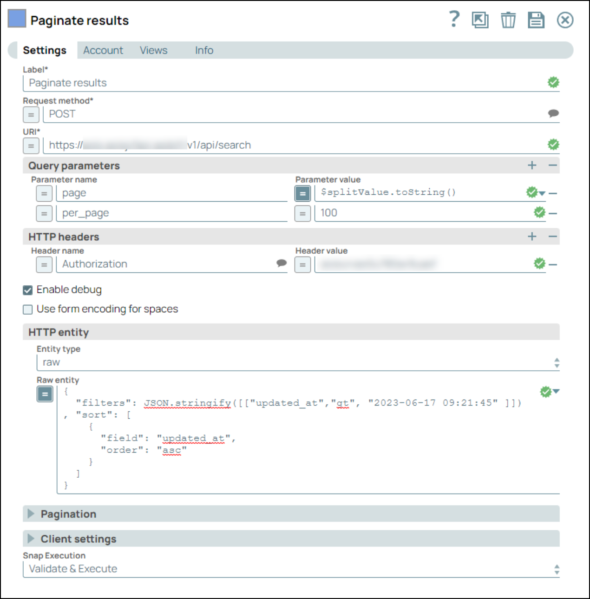
Task: Disable the Enable debug checkbox
Action: (x=28, y=290)
